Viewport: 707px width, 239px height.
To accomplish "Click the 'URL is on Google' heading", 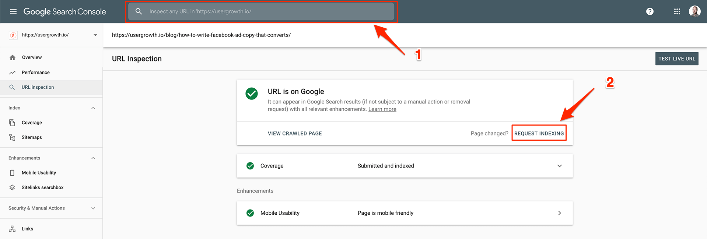I will (x=296, y=91).
